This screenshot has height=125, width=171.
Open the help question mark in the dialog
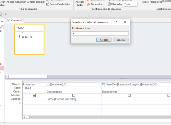pyautogui.click(x=116, y=22)
